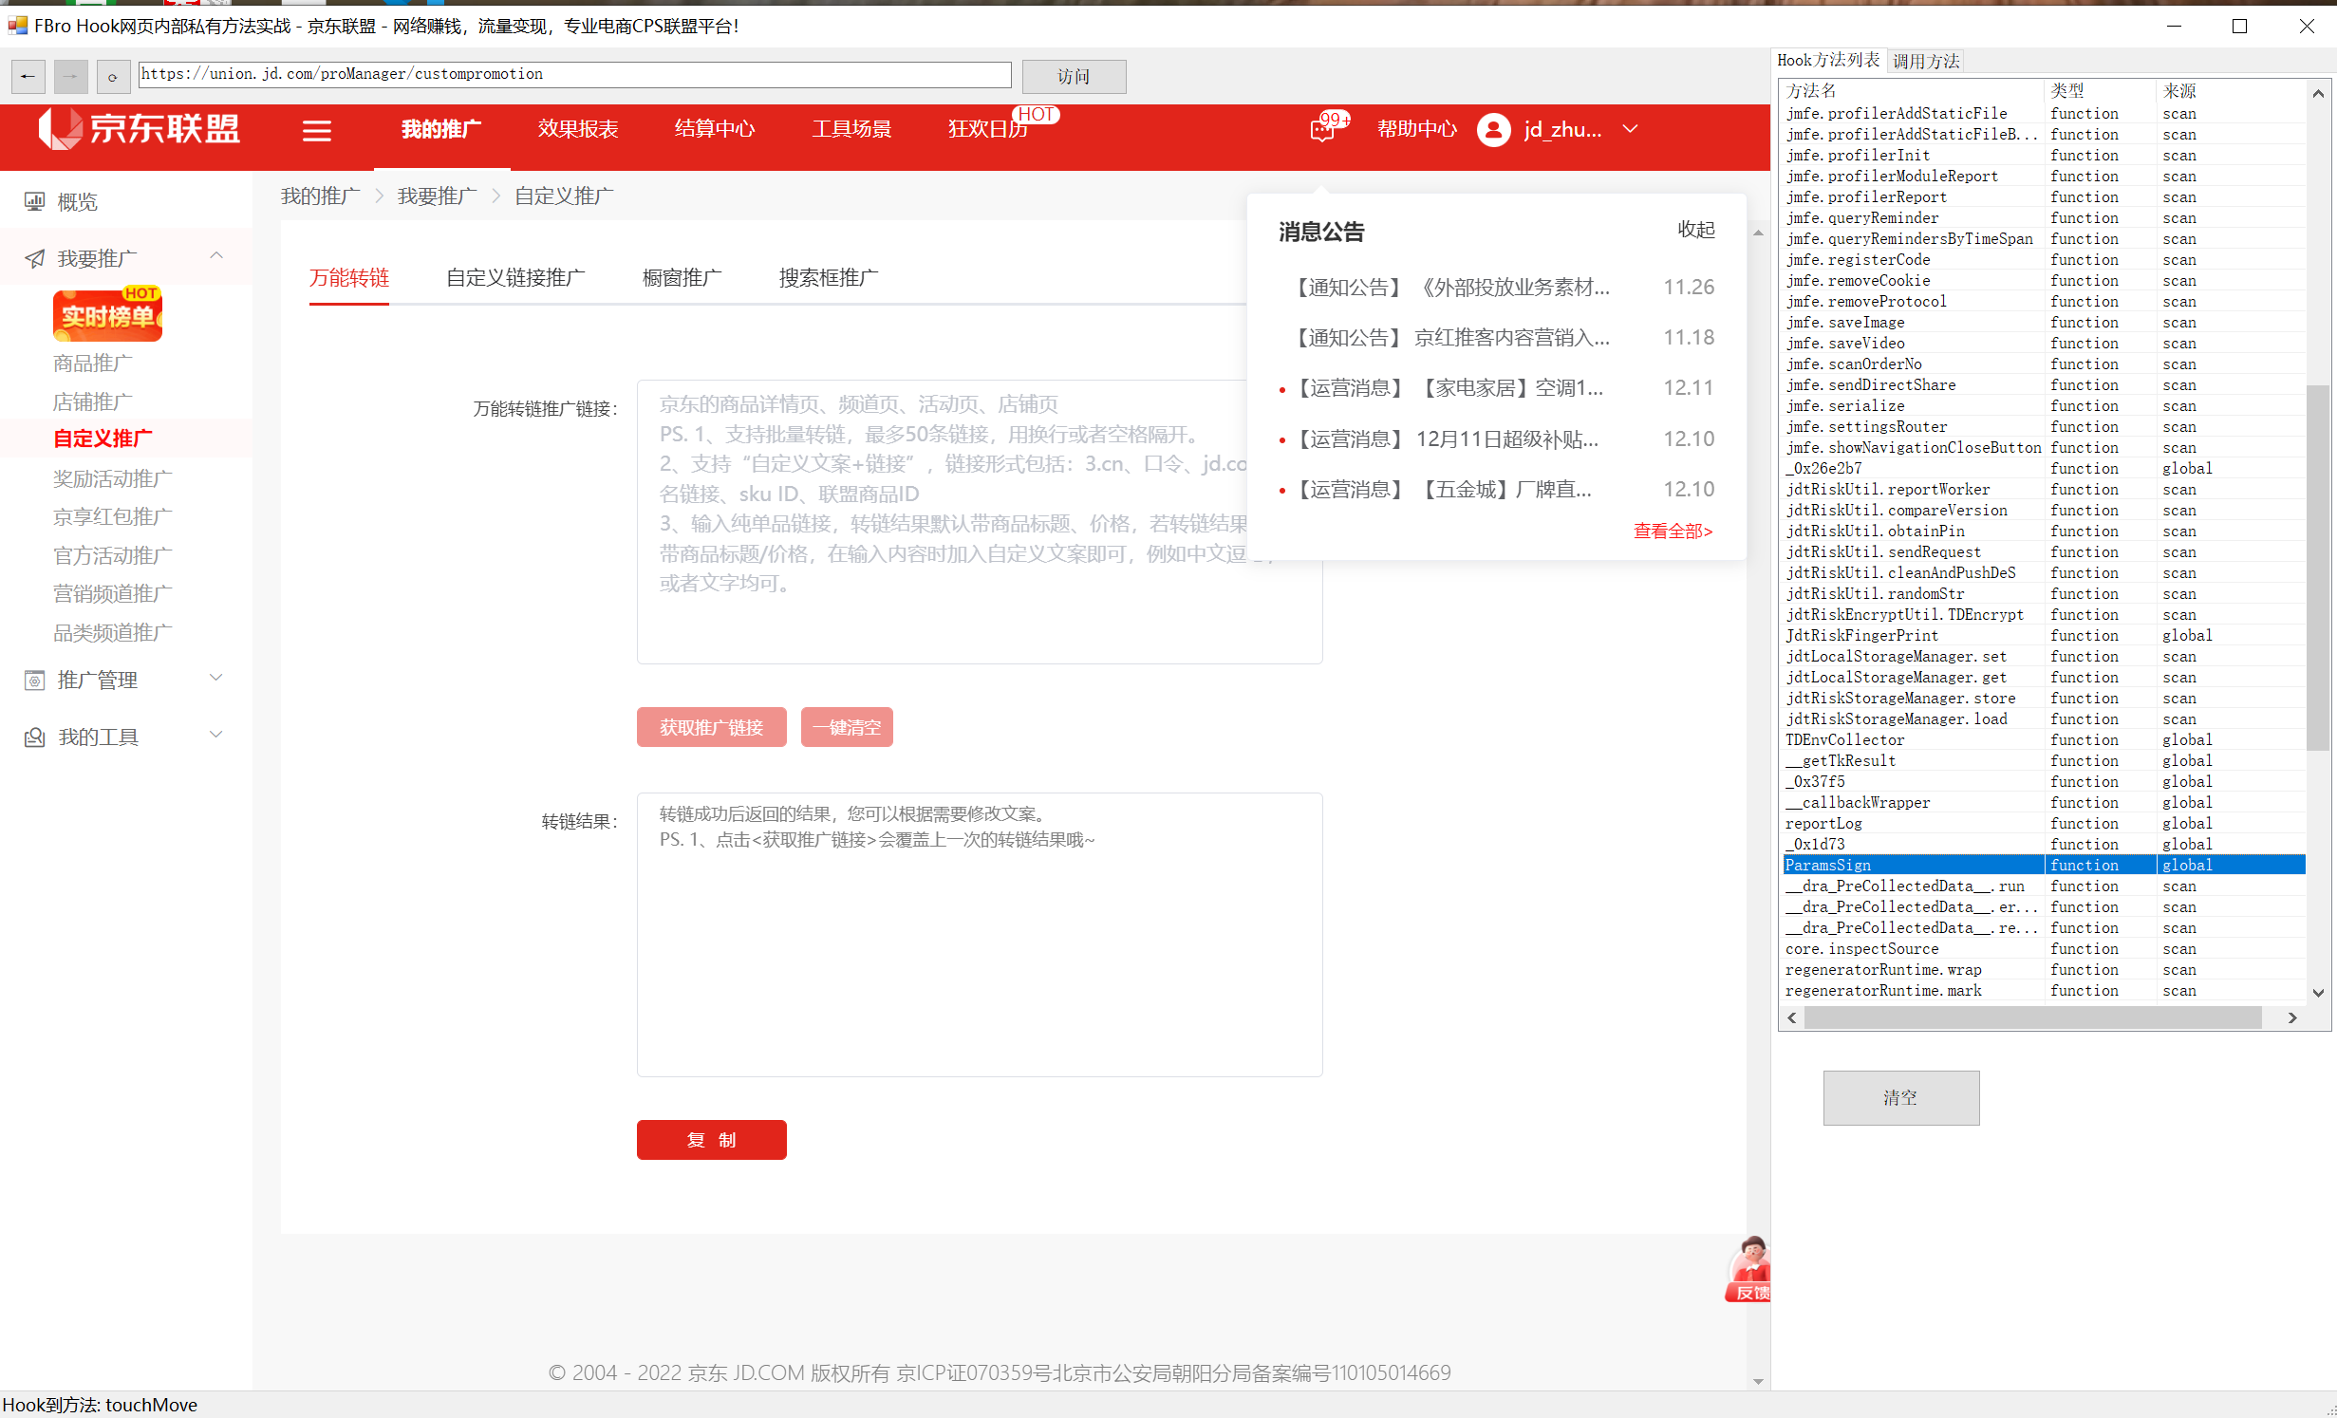The width and height of the screenshot is (2337, 1418).
Task: Open 狂欢日历 in top navigation
Action: pos(988,129)
